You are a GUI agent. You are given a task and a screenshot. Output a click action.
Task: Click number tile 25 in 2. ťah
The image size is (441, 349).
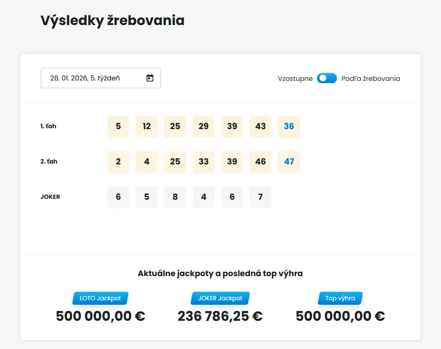175,162
